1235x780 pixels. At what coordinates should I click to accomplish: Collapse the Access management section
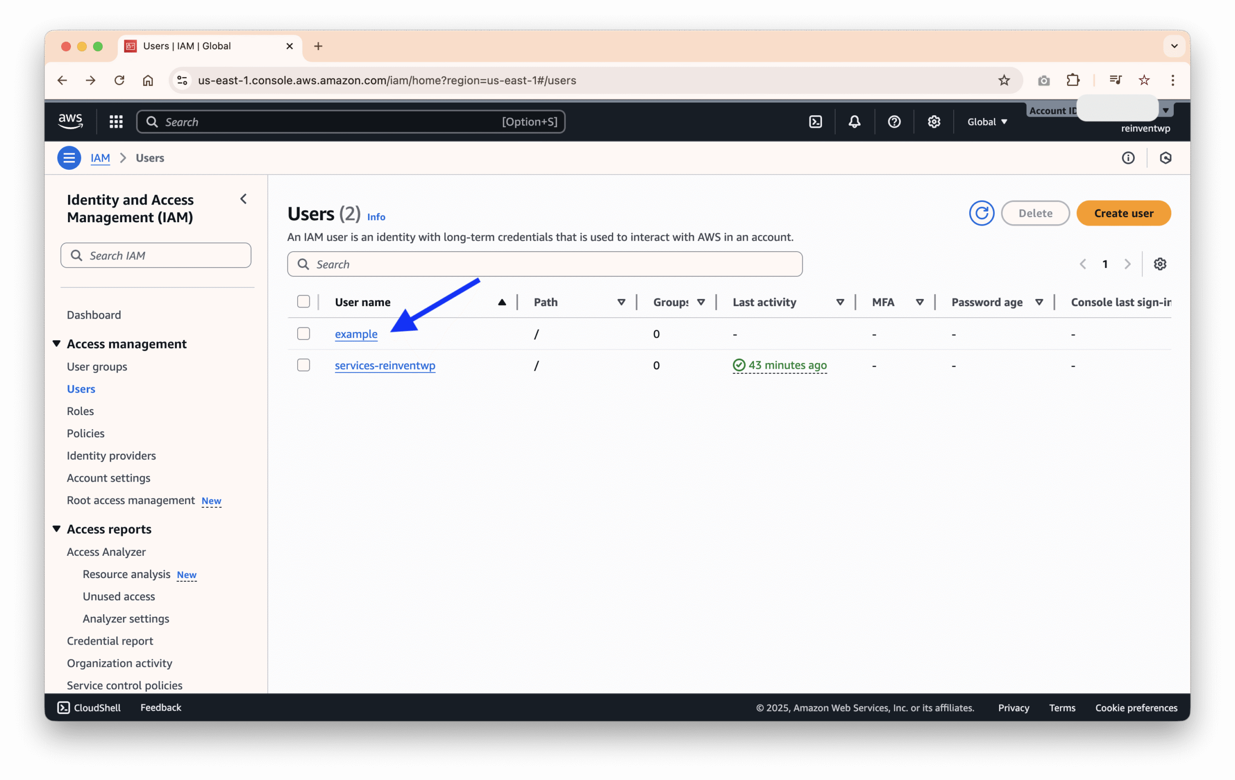pos(56,343)
